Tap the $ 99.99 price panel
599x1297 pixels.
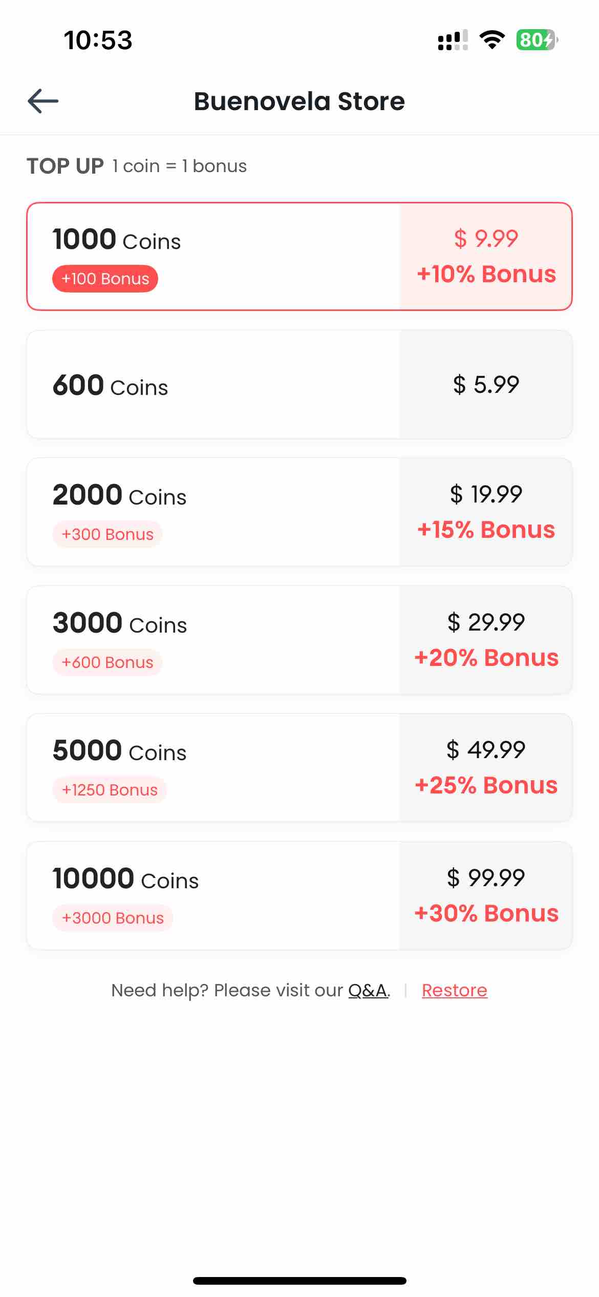pos(486,895)
